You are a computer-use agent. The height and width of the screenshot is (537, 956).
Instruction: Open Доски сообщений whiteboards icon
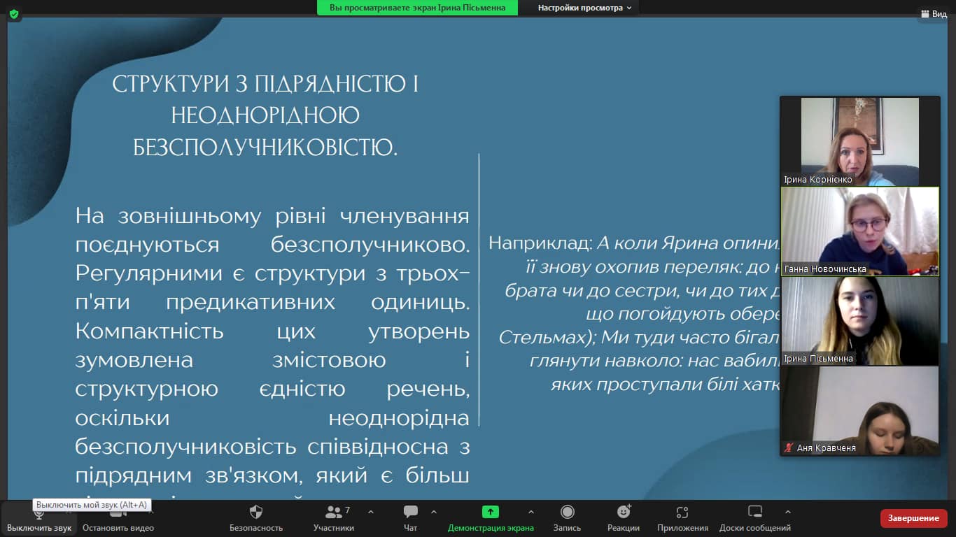pos(754,518)
